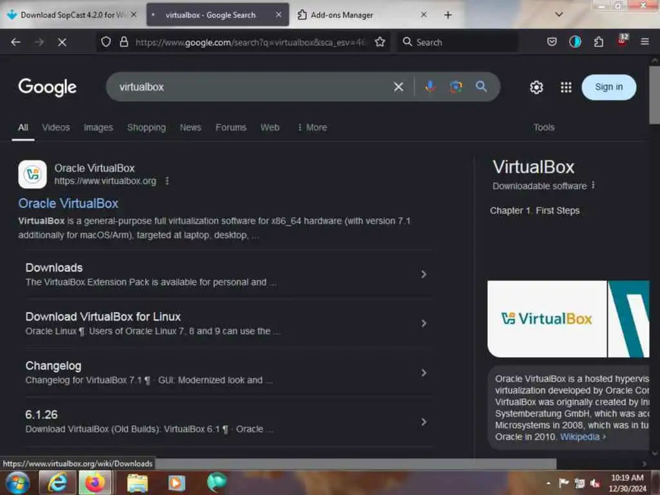The height and width of the screenshot is (495, 660).
Task: Open the options dots beside Downloadable software
Action: 593,185
